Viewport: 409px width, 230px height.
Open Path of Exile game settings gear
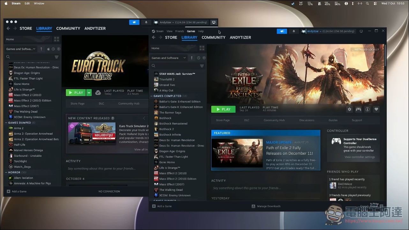click(x=349, y=109)
